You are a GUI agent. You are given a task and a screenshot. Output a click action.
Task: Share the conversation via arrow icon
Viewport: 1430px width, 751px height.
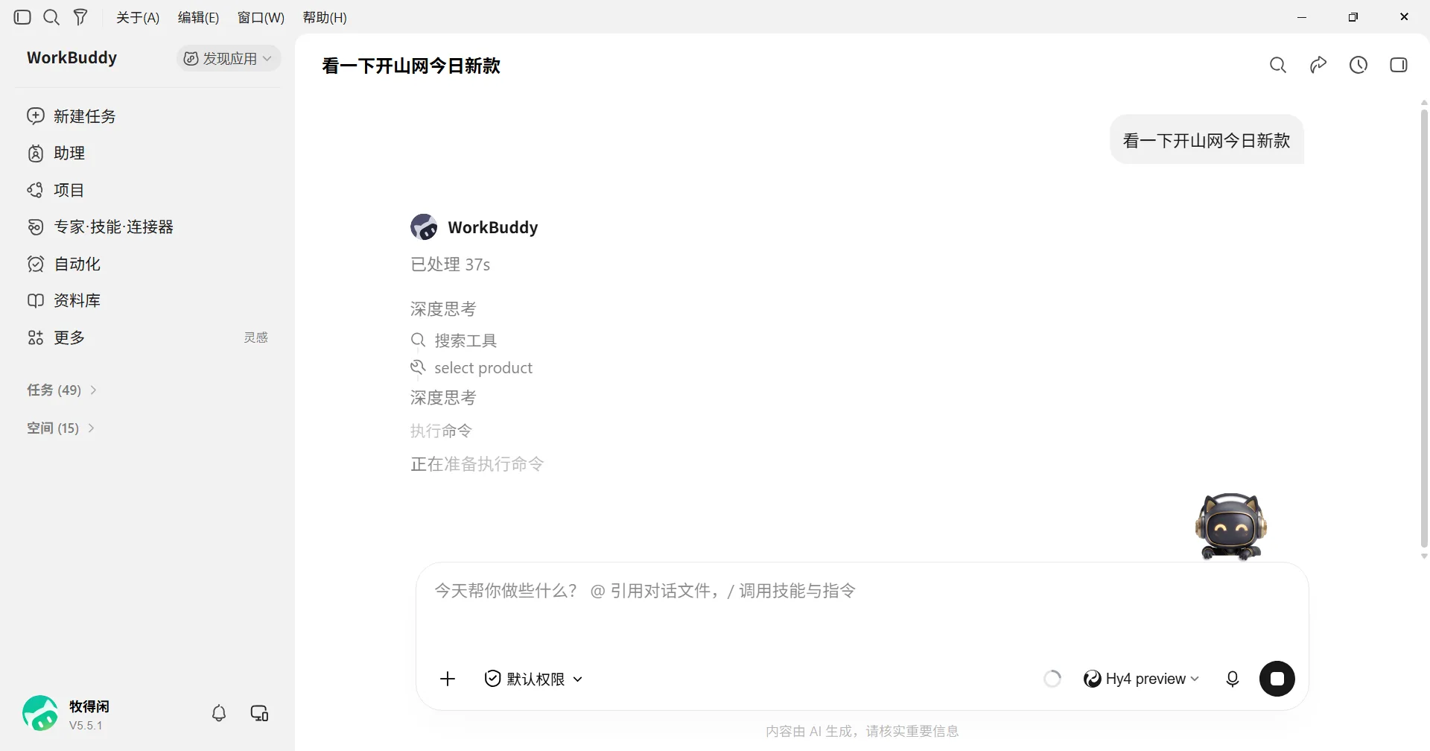pyautogui.click(x=1318, y=65)
